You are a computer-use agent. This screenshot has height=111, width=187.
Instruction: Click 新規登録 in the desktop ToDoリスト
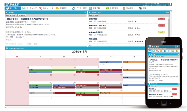pos(93,15)
